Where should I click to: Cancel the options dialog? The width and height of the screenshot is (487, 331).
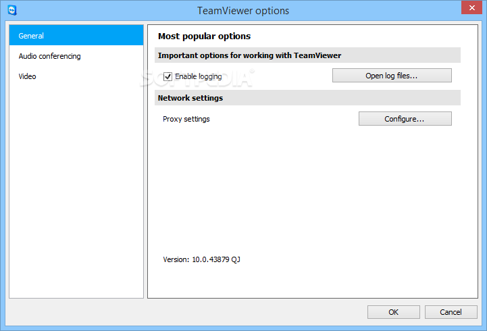(451, 312)
